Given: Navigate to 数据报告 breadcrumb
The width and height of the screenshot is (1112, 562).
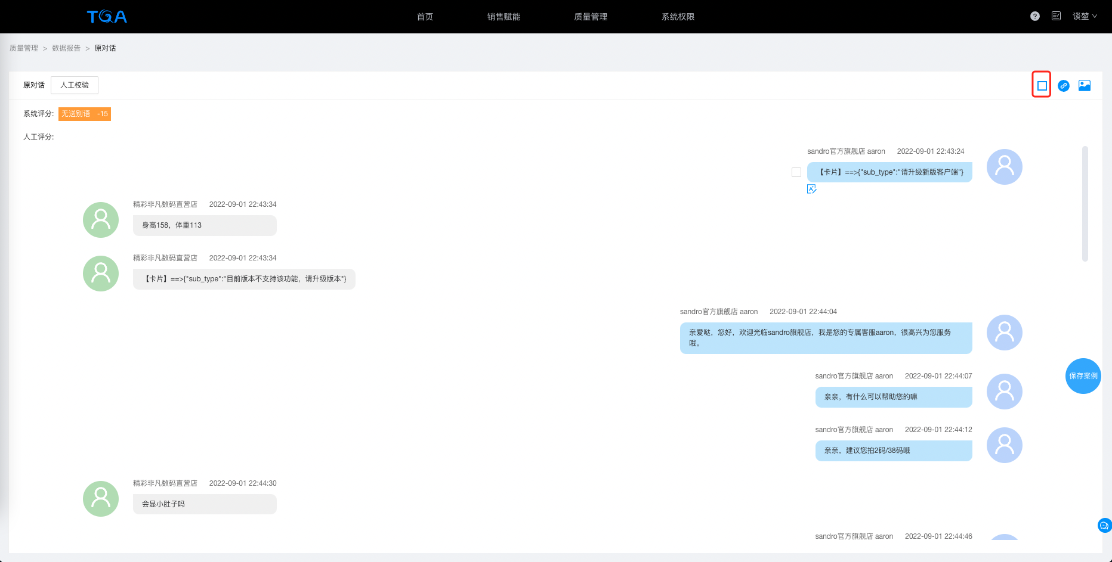Looking at the screenshot, I should 66,48.
